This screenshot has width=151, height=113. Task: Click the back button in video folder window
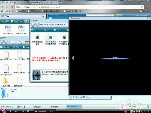tap(33, 25)
